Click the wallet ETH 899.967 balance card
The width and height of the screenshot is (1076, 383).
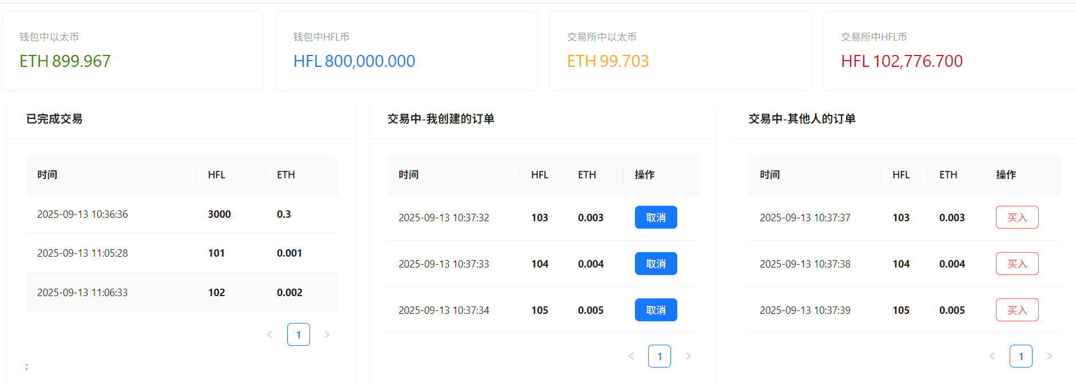pos(133,51)
